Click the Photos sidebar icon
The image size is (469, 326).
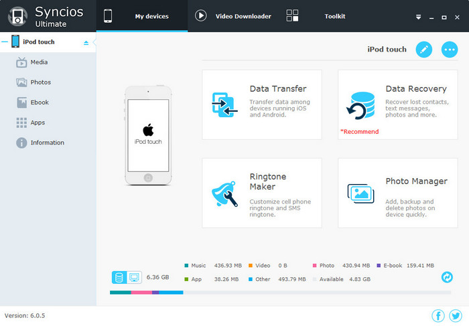(x=21, y=82)
